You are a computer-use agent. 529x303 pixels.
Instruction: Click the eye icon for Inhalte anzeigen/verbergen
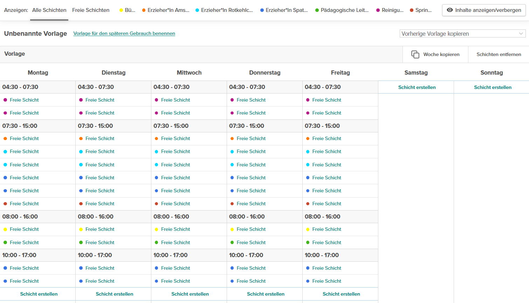[450, 10]
